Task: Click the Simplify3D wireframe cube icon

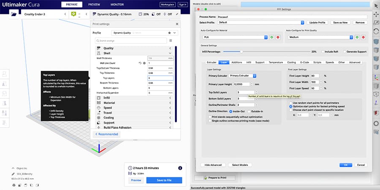Action: 376,95
